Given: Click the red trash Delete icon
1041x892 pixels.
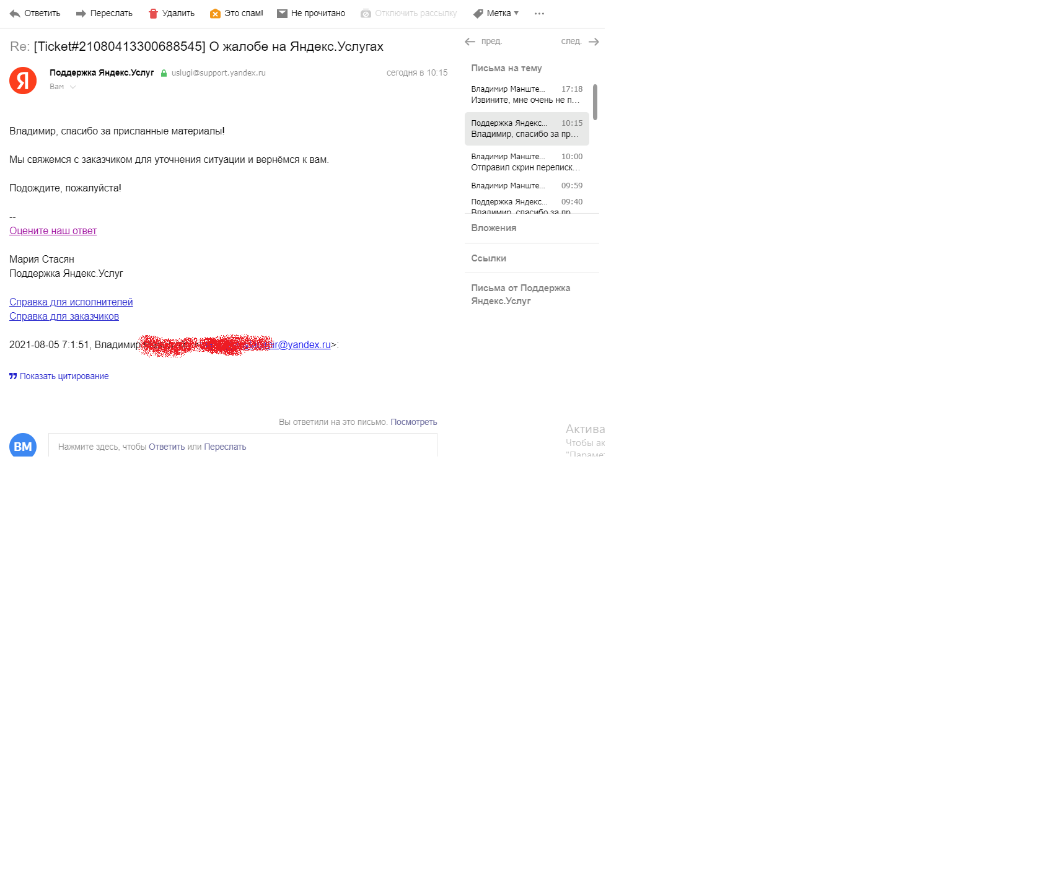Looking at the screenshot, I should pyautogui.click(x=153, y=14).
